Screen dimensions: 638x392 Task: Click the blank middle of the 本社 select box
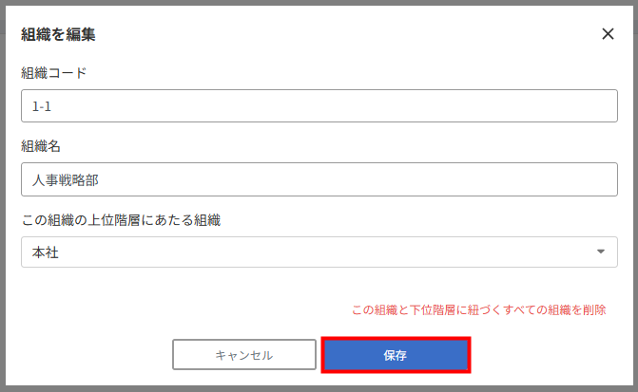[319, 252]
